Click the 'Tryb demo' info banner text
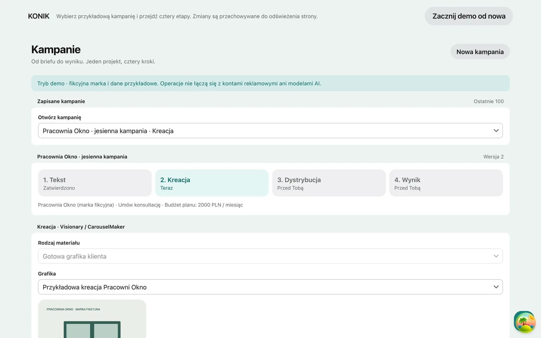Screen dimensions: 541x338 point(179,83)
